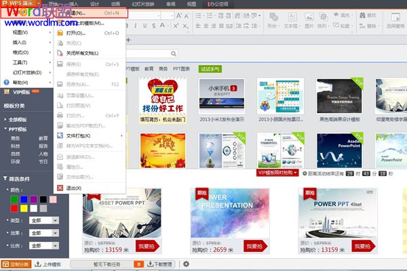The height and width of the screenshot is (271, 407).
Task: Open the VIP模板限时抢购 red dropdown
Action: point(277,173)
